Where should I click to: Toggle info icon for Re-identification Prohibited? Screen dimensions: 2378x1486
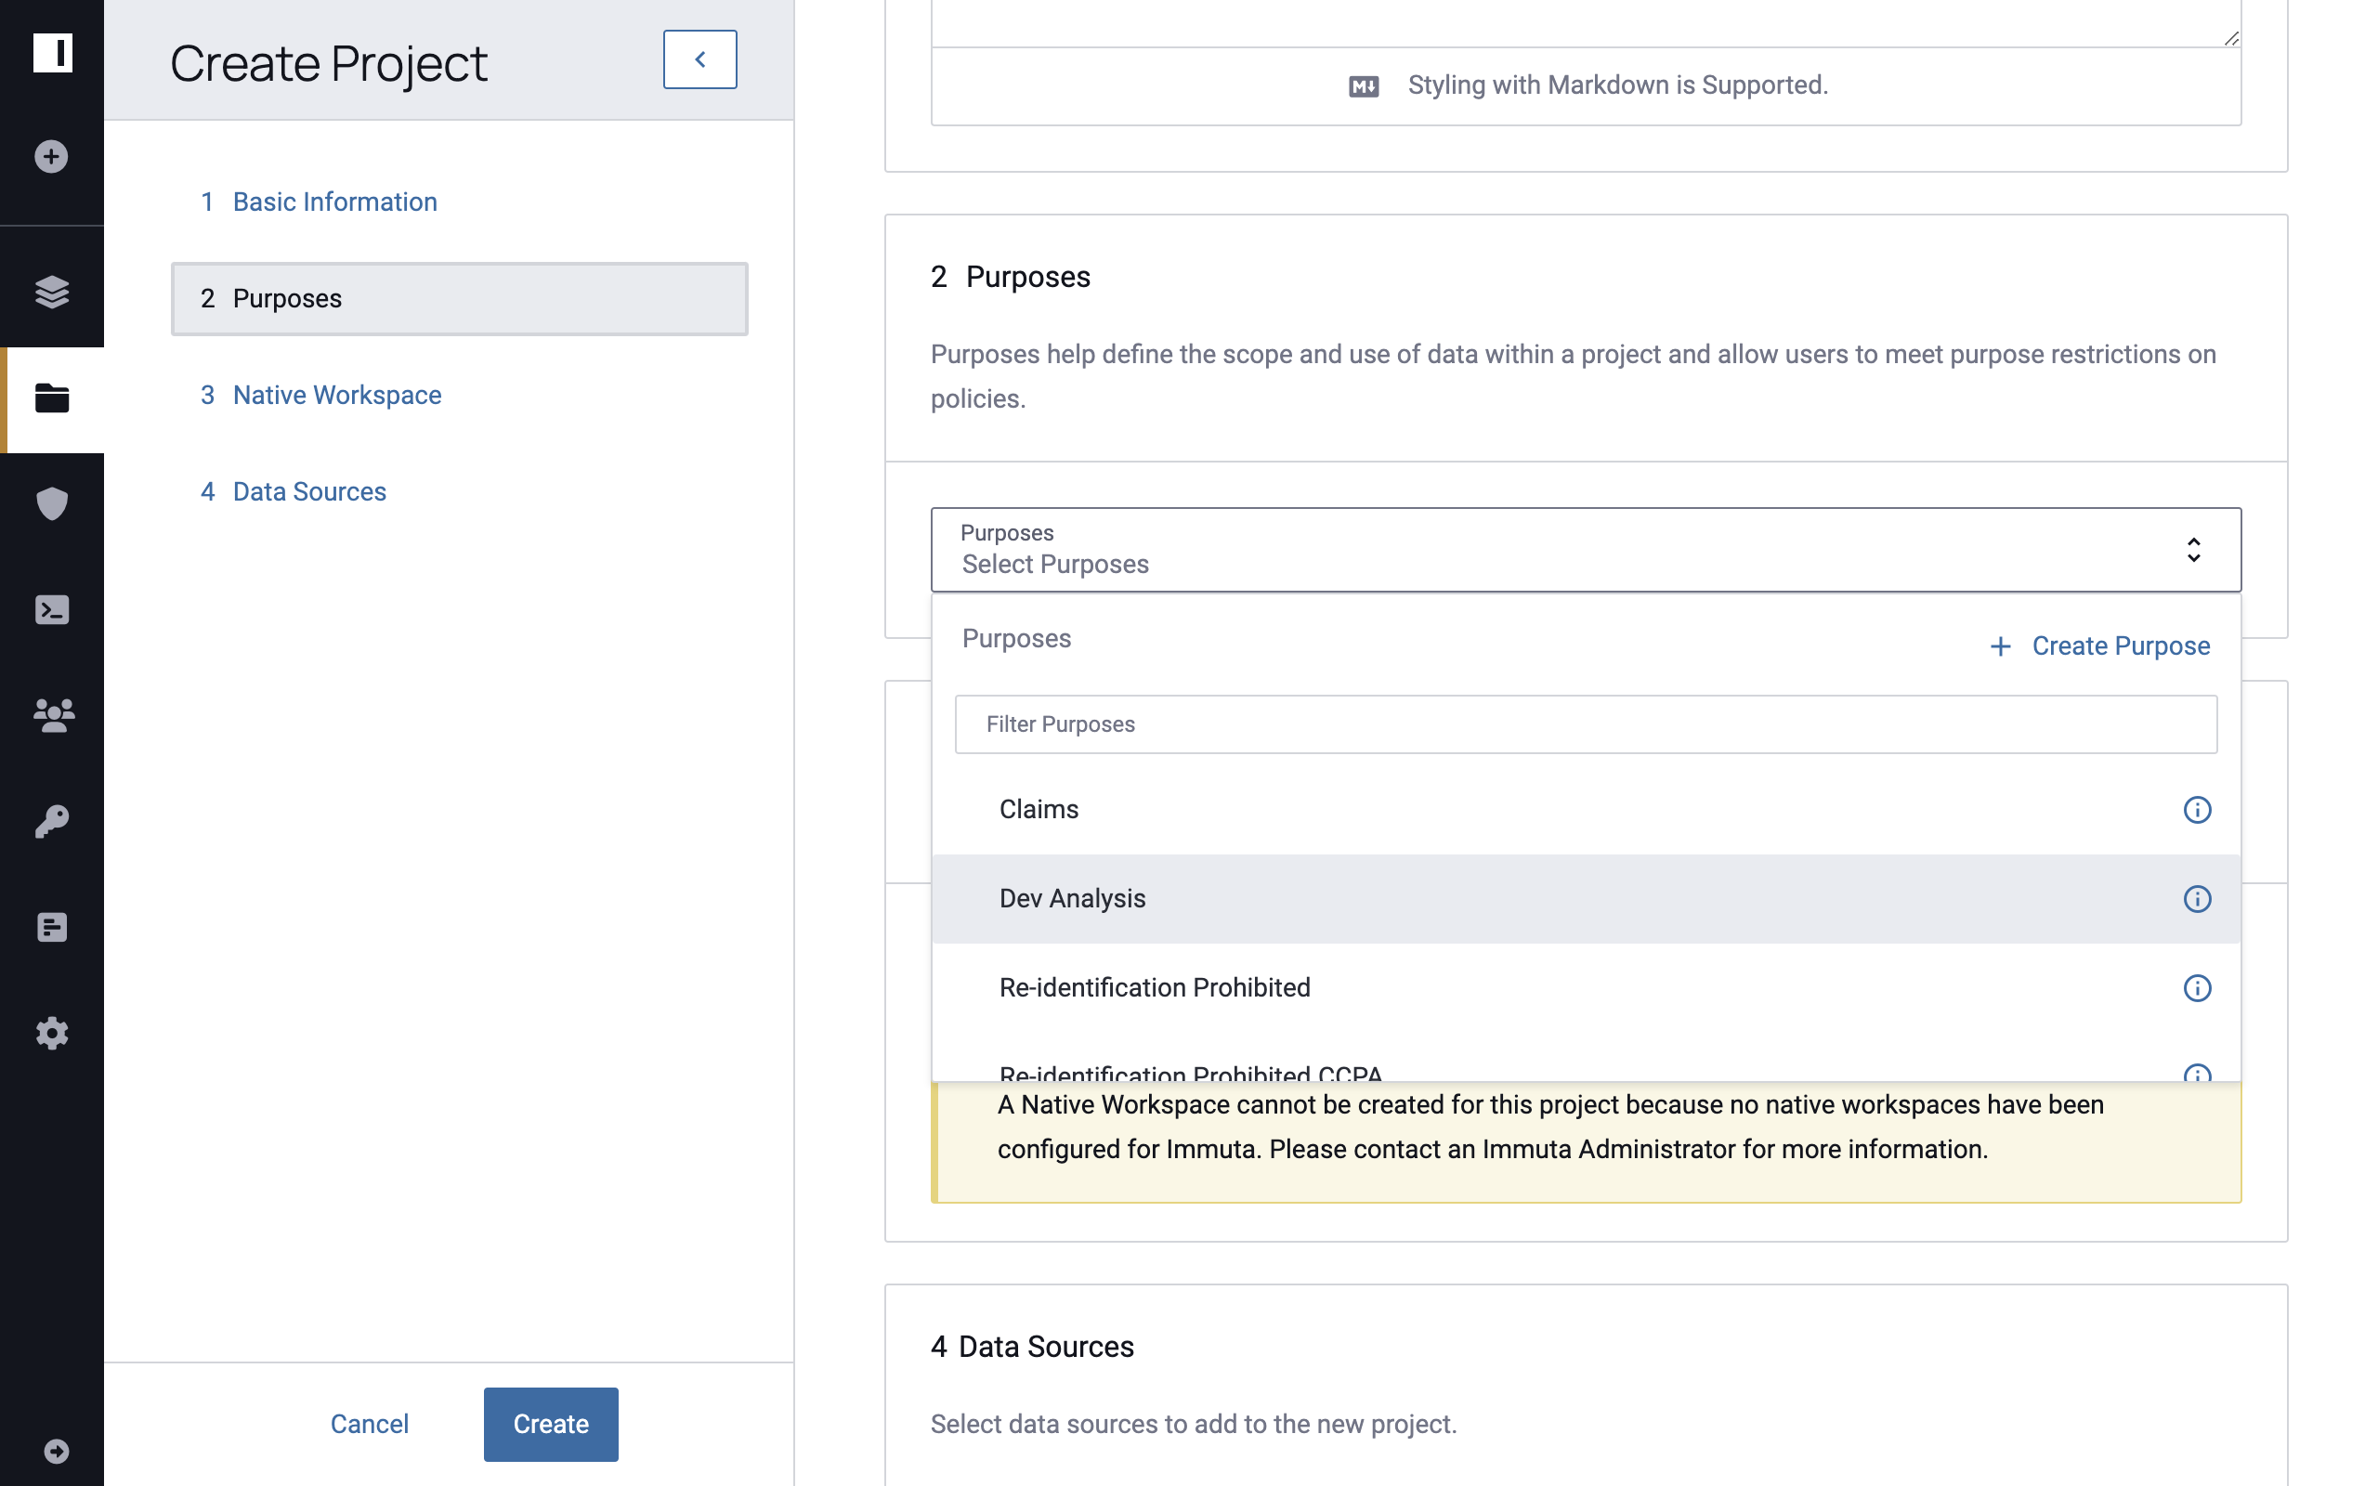click(2198, 988)
